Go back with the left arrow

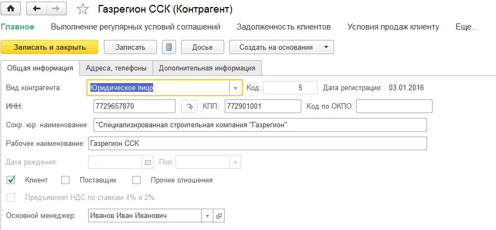pos(37,9)
